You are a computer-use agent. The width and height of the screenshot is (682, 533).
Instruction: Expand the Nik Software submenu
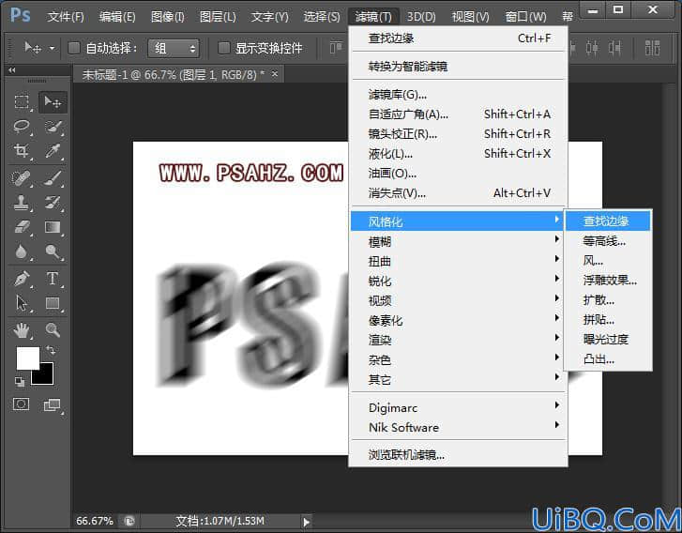point(458,427)
